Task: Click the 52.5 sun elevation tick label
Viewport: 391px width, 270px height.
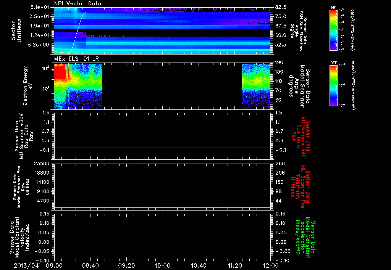Action: point(281,45)
